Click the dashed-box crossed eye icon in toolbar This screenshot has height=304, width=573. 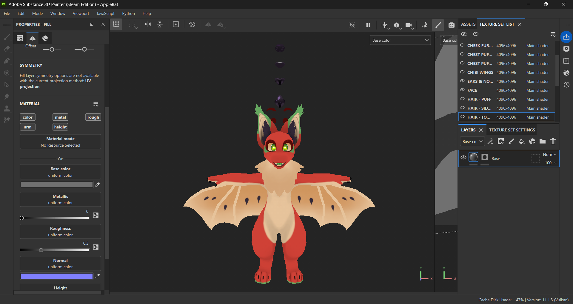coord(352,25)
